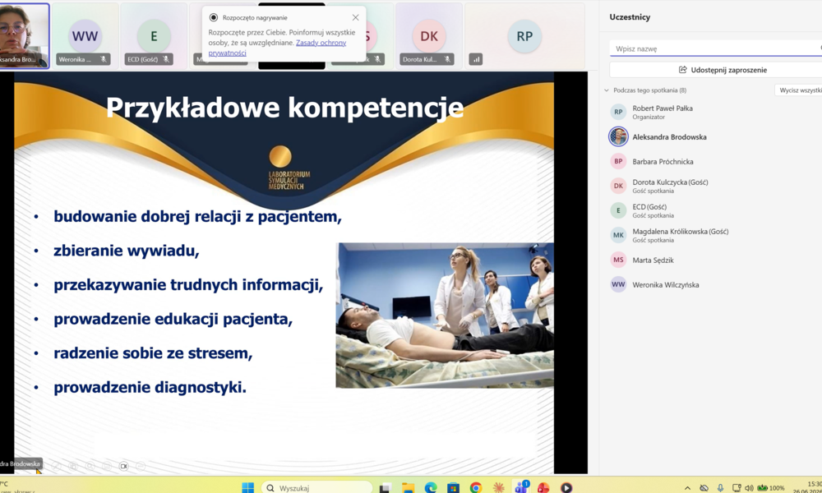Screen dimensions: 822x493
Task: Click the cloud sync tray icon
Action: pyautogui.click(x=704, y=488)
